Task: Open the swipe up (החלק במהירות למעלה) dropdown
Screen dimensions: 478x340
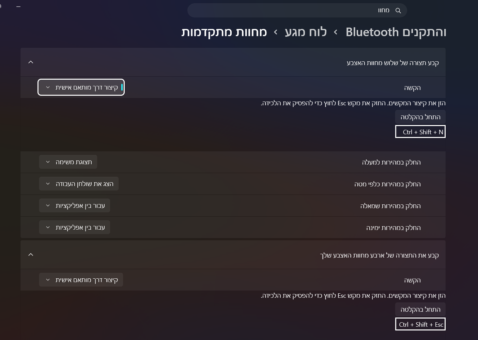Action: 68,162
